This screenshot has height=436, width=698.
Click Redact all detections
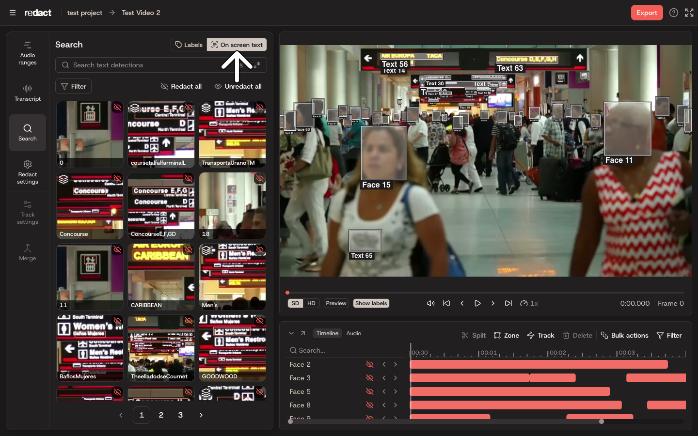(181, 86)
